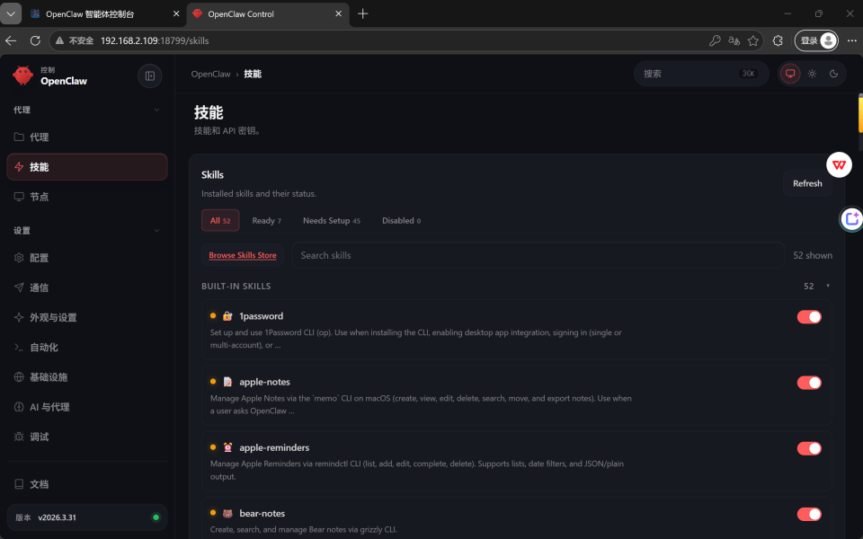The image size is (863, 539).
Task: Click the green version status dot
Action: pyautogui.click(x=156, y=517)
